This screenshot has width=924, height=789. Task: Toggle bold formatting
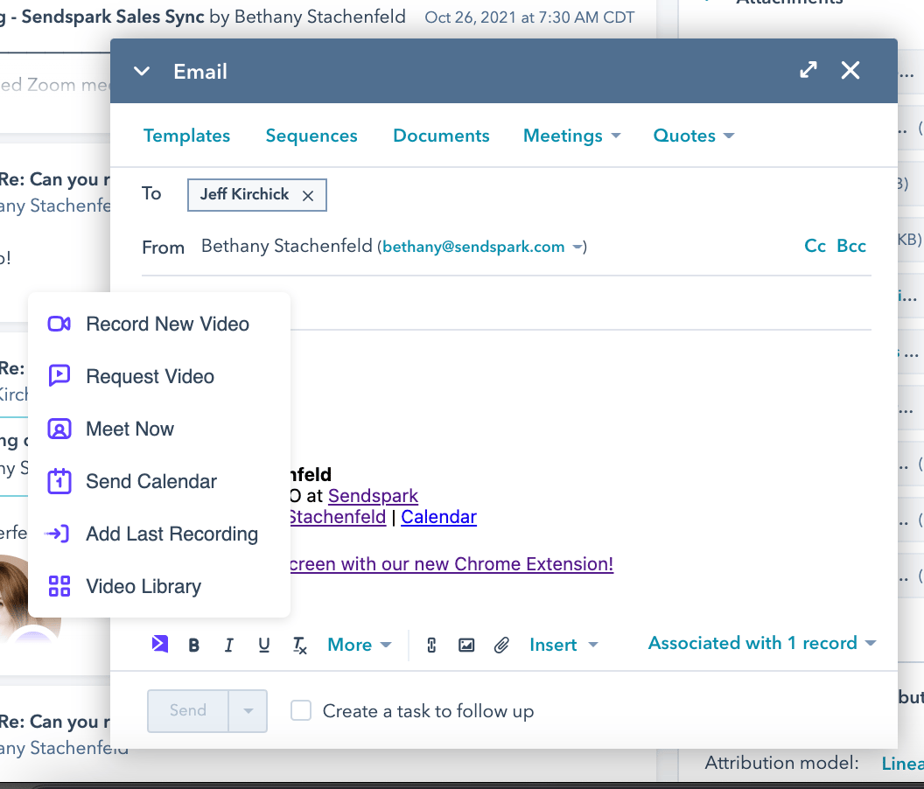pos(193,646)
